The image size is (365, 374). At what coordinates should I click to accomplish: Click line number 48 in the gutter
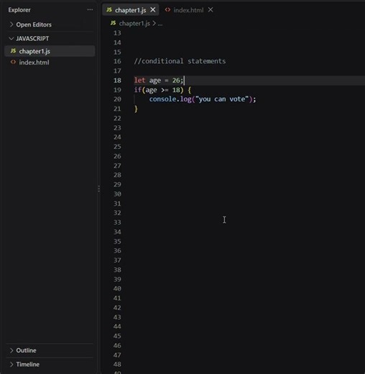(x=117, y=364)
